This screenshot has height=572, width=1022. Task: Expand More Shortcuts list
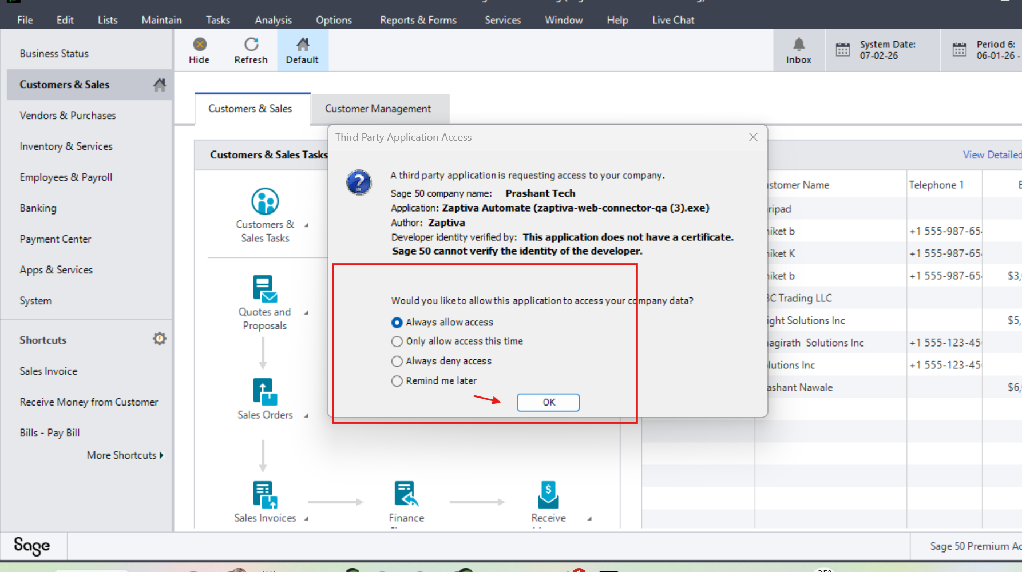click(x=125, y=455)
